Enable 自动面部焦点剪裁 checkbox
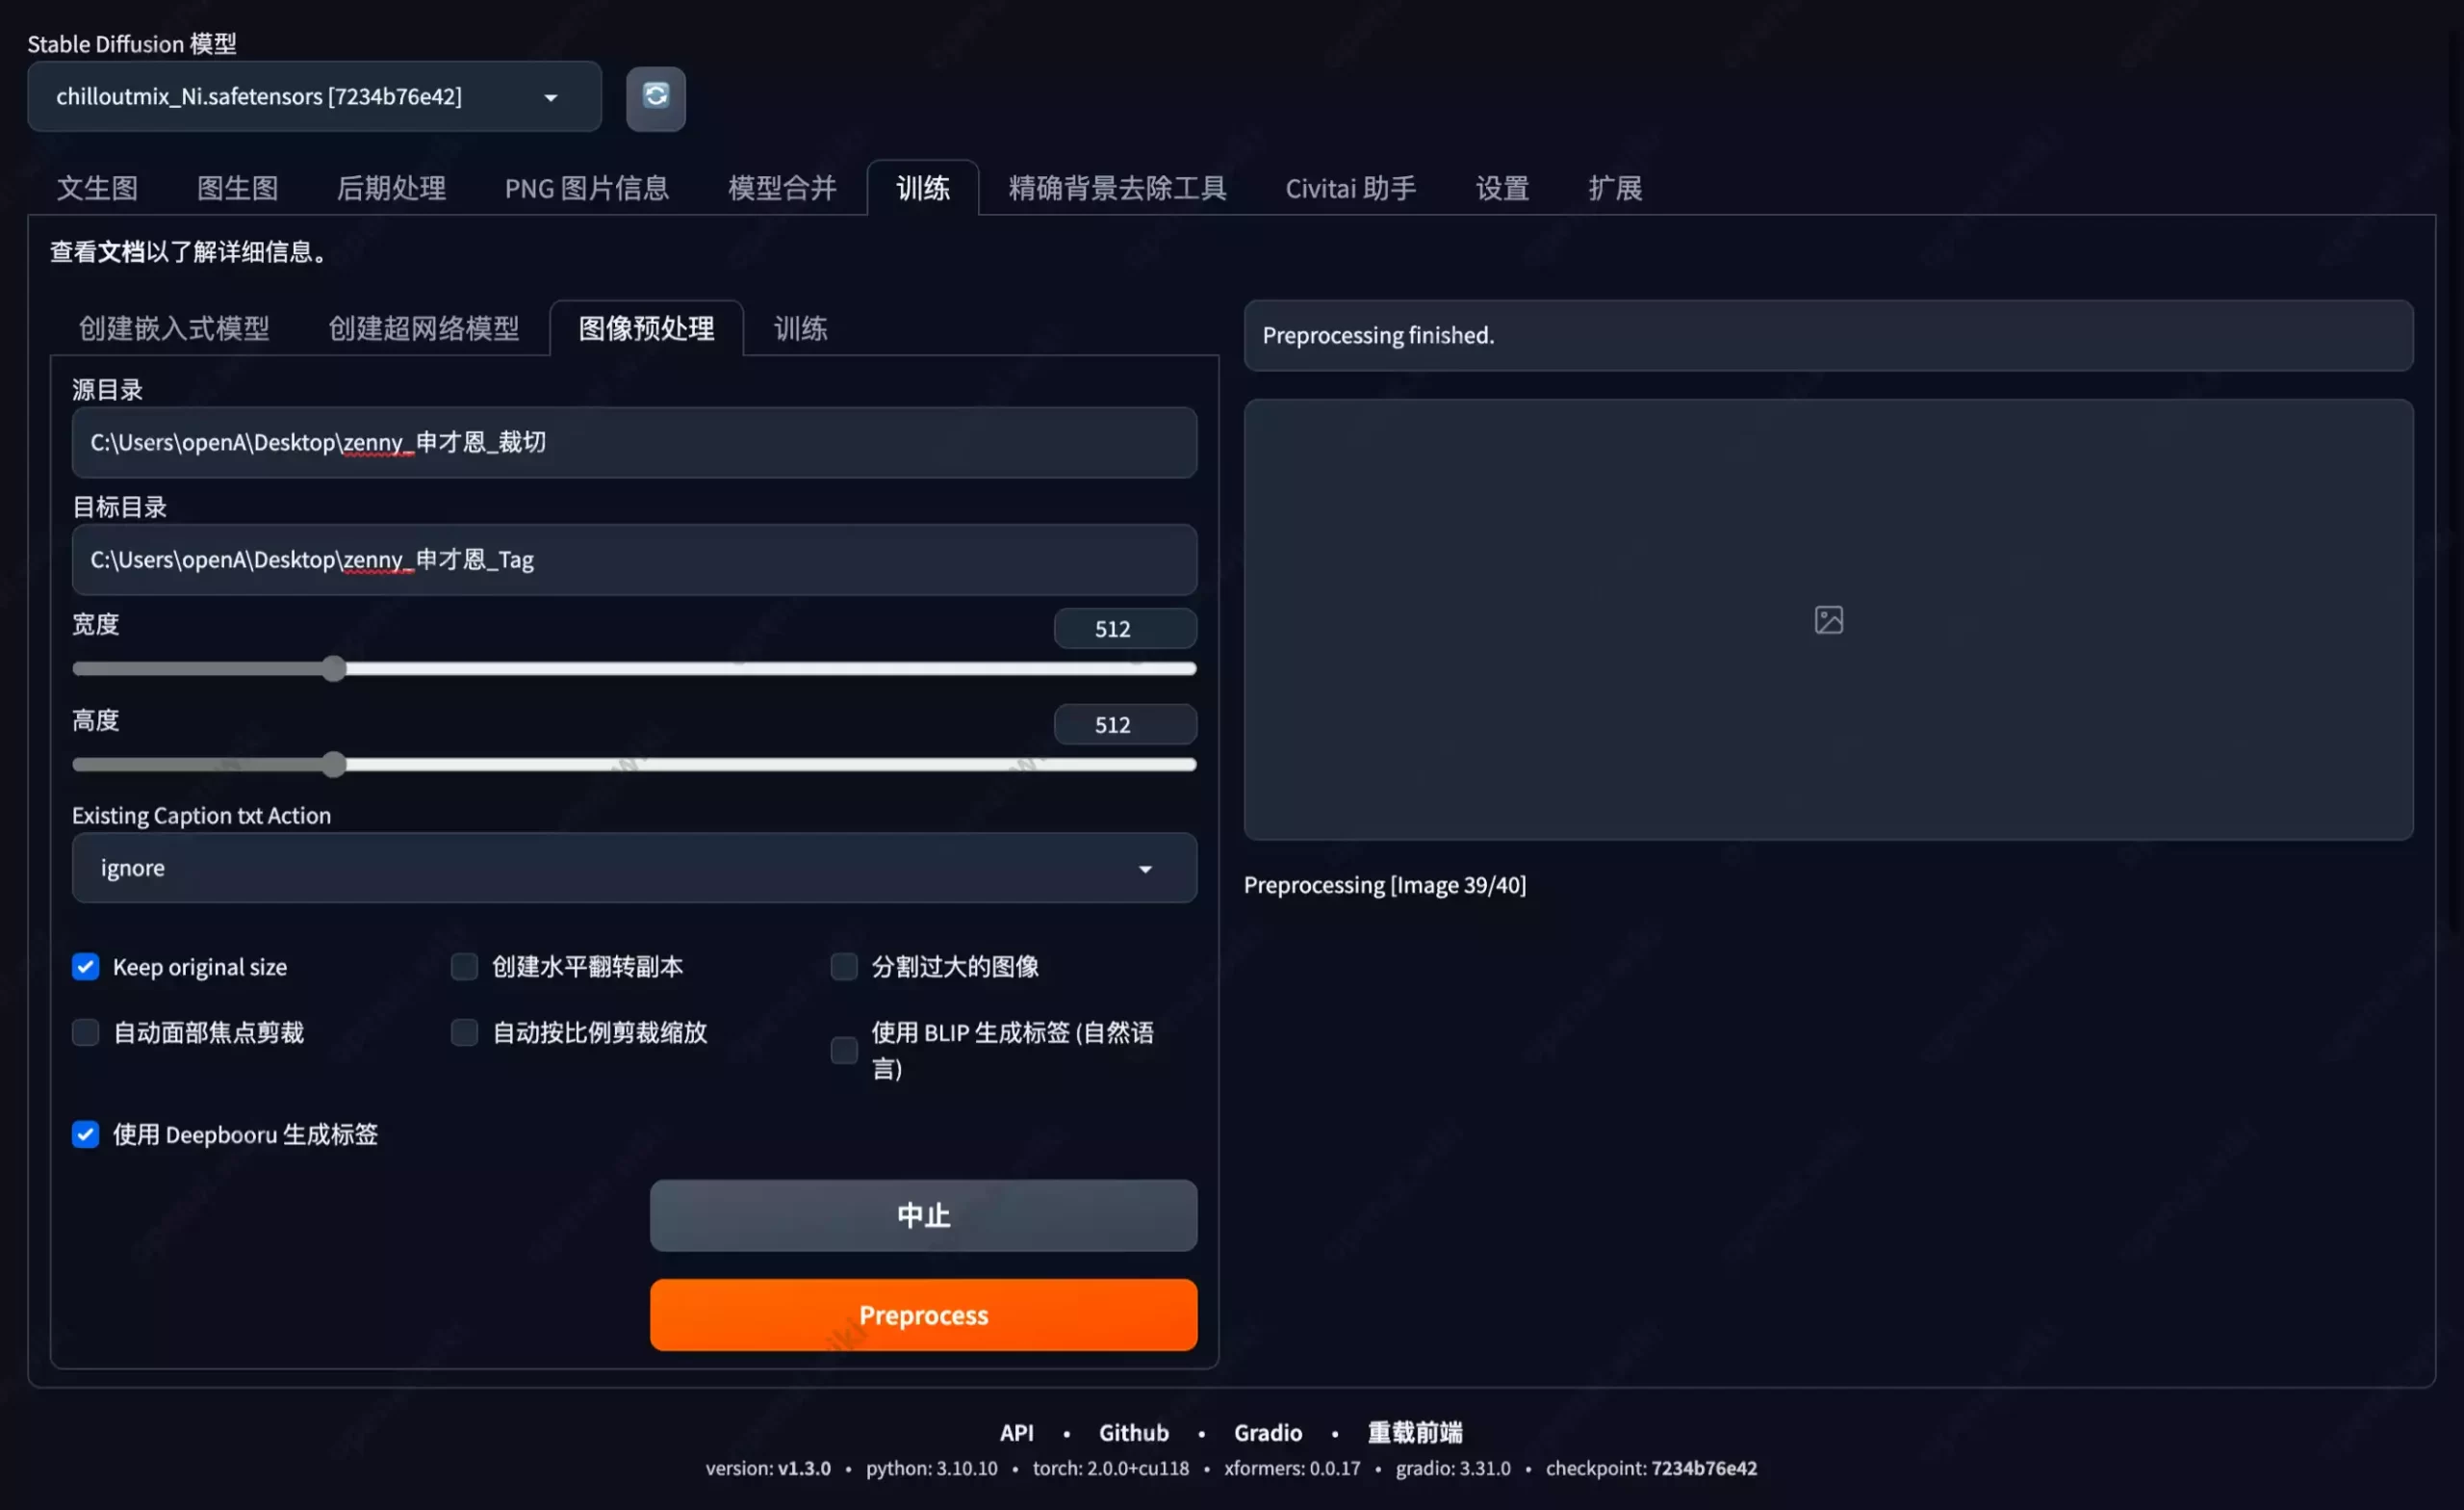Image resolution: width=2464 pixels, height=1510 pixels. click(x=86, y=1031)
